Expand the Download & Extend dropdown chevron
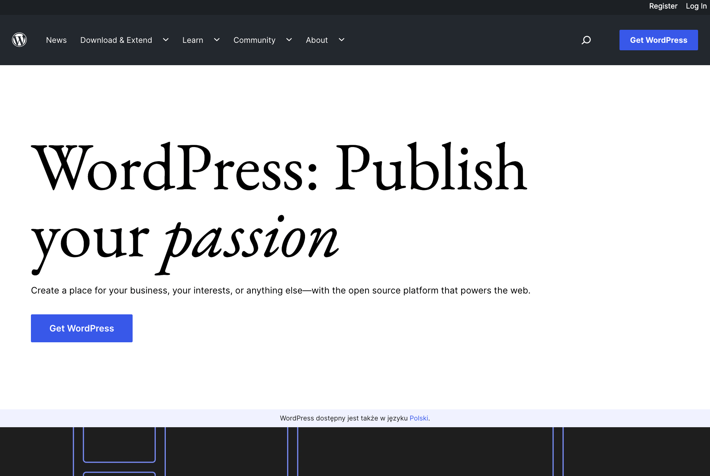 (165, 40)
